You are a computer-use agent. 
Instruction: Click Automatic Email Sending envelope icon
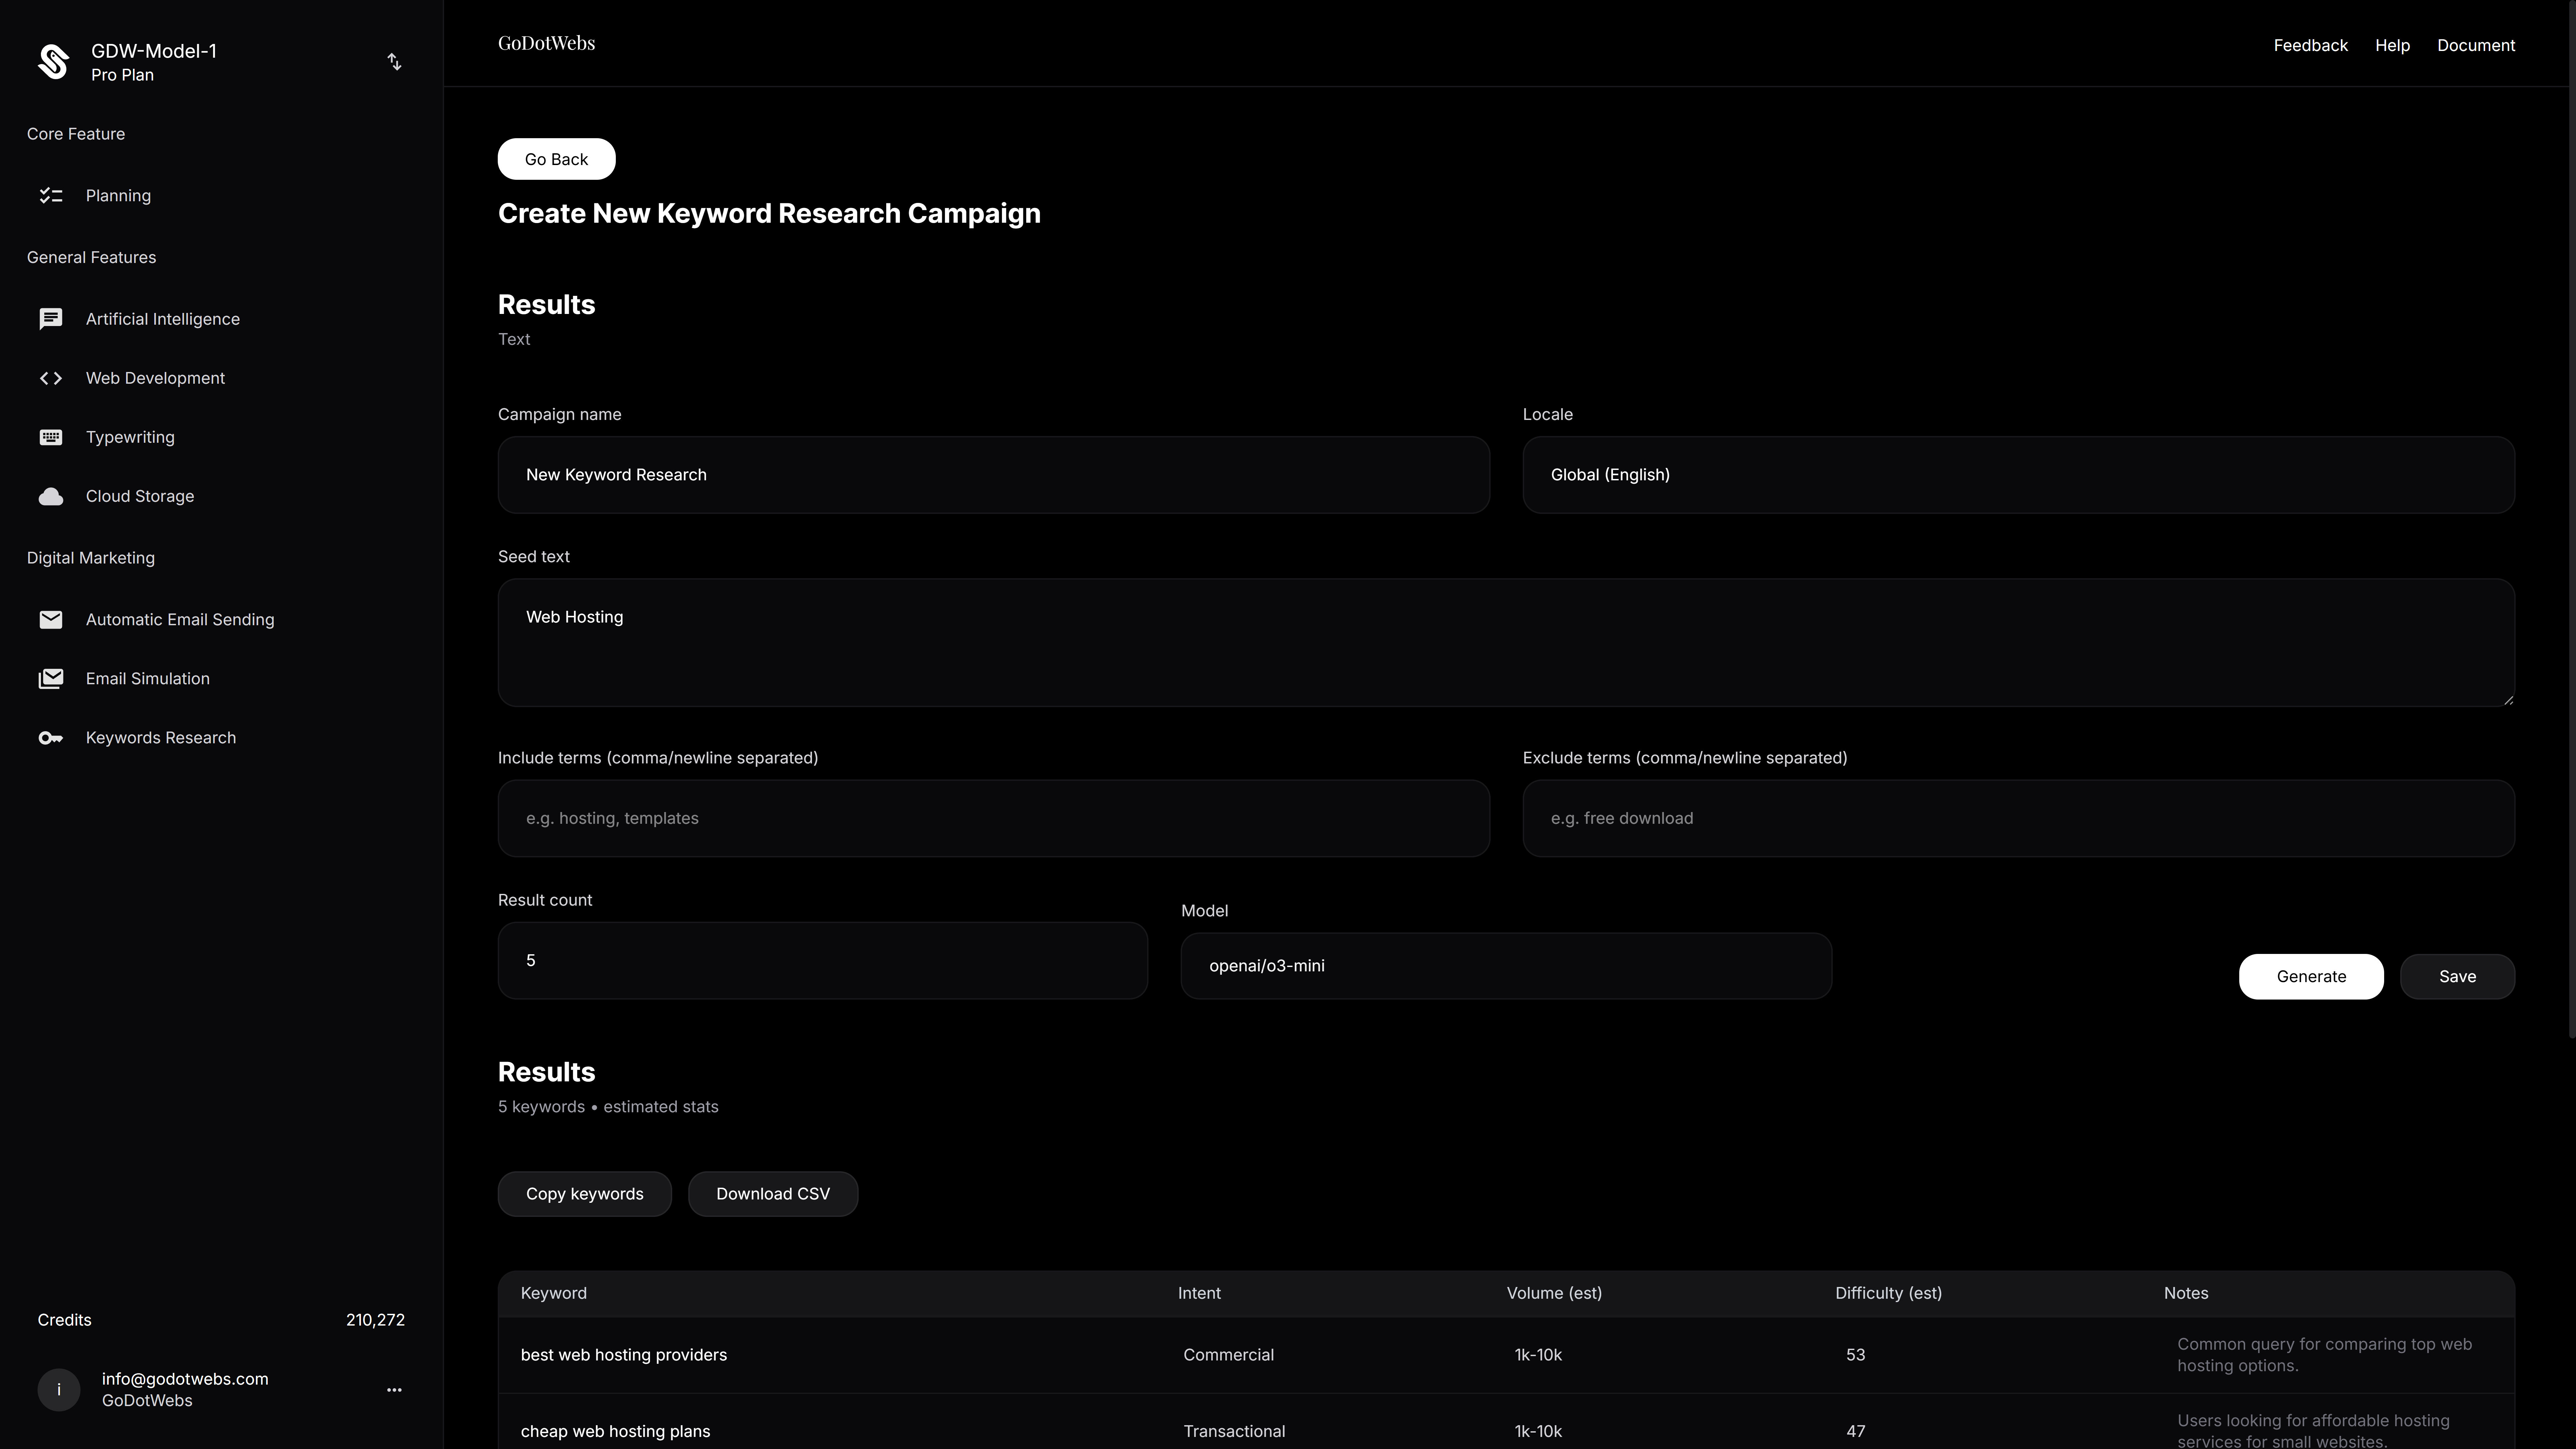click(x=51, y=620)
